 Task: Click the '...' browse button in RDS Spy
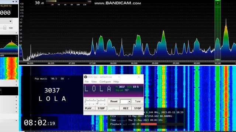114,109
